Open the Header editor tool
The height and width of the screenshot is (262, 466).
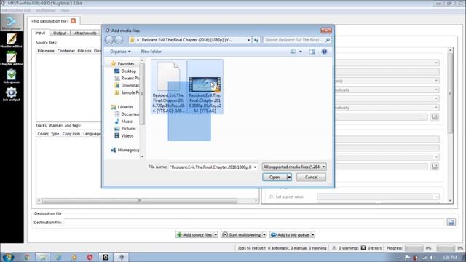(x=12, y=41)
